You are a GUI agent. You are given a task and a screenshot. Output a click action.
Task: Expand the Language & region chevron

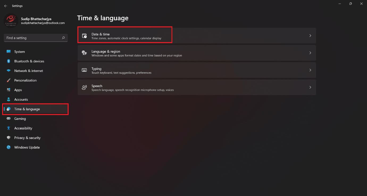[310, 53]
